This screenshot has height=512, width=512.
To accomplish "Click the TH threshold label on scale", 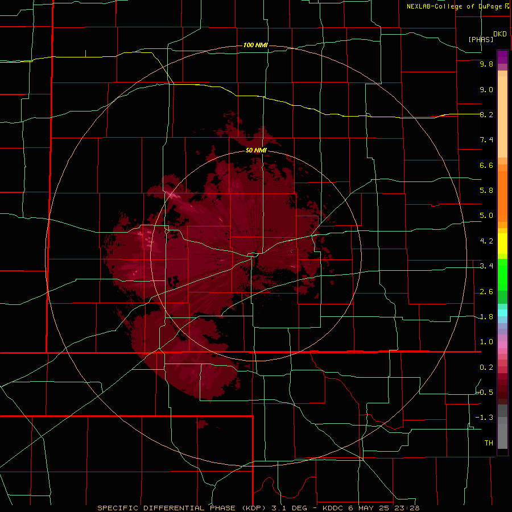I will (489, 443).
